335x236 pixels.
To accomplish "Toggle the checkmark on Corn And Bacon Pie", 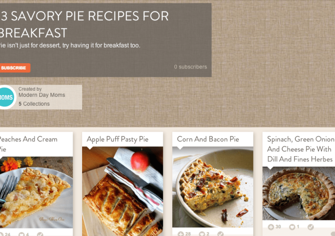I will pyautogui.click(x=220, y=234).
